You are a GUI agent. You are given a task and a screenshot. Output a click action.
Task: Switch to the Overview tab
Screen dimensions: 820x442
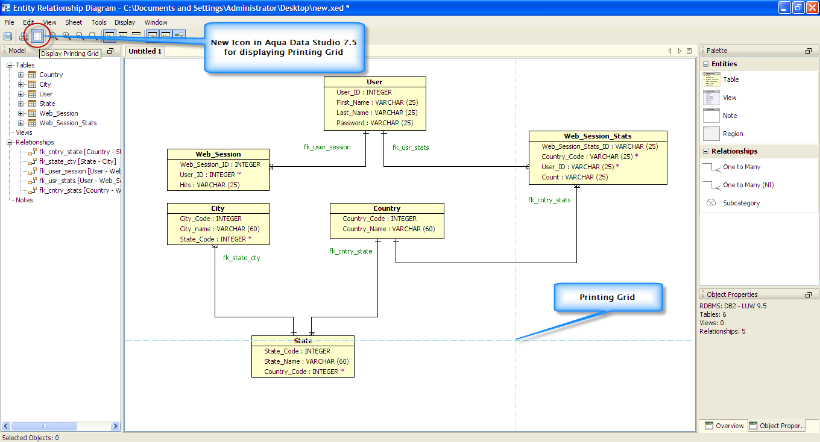724,426
